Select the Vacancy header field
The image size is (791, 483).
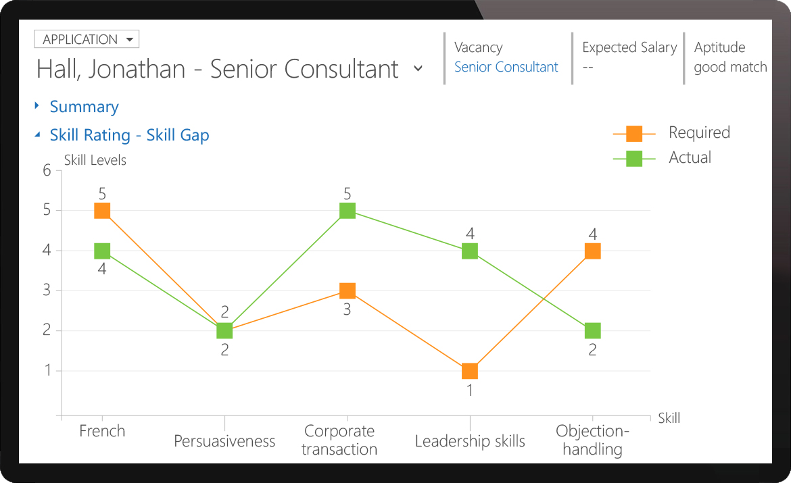[478, 47]
